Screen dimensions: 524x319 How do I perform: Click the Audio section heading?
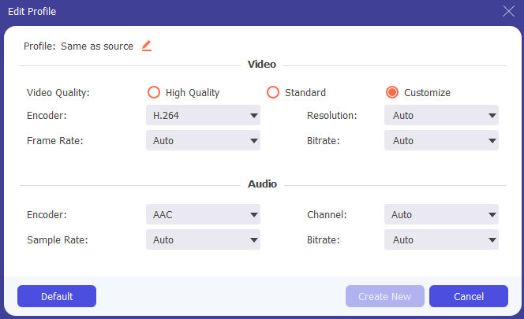click(x=262, y=184)
